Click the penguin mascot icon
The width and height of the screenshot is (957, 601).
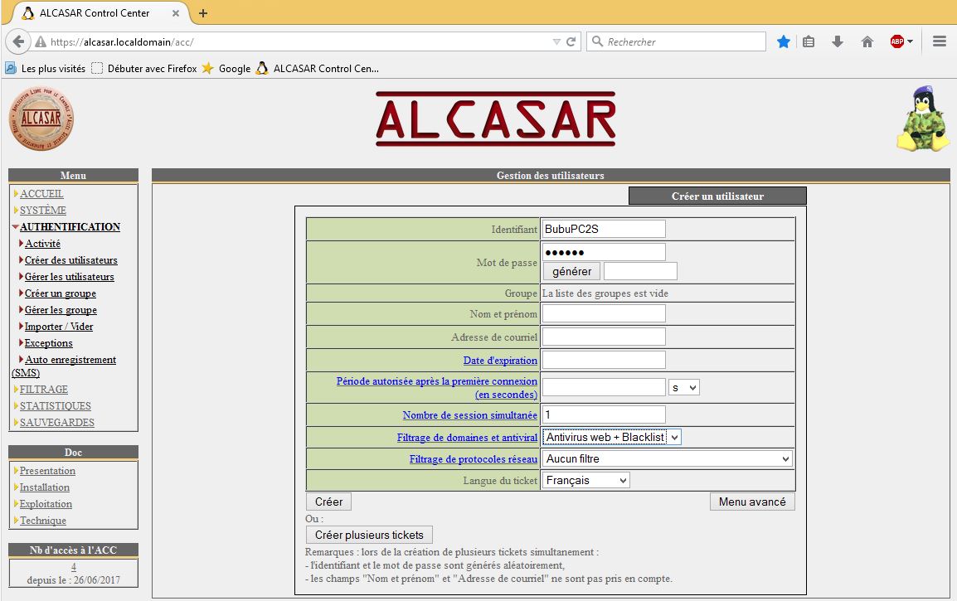(x=922, y=119)
